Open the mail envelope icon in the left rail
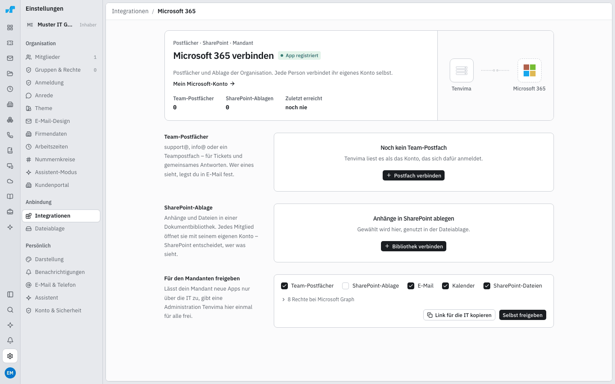Viewport: 615px width, 384px height. (x=10, y=58)
